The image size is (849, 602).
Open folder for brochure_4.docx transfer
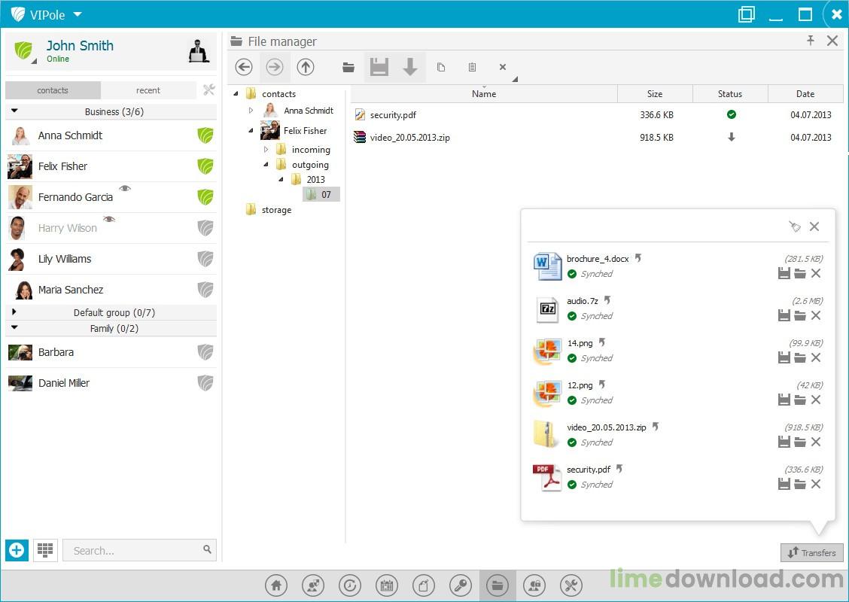point(800,274)
